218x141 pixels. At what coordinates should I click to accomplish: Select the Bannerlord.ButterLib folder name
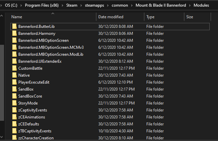pos(36,27)
